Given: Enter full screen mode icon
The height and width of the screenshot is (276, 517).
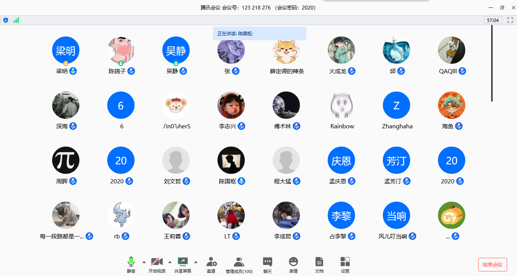Looking at the screenshot, I should pos(510,20).
